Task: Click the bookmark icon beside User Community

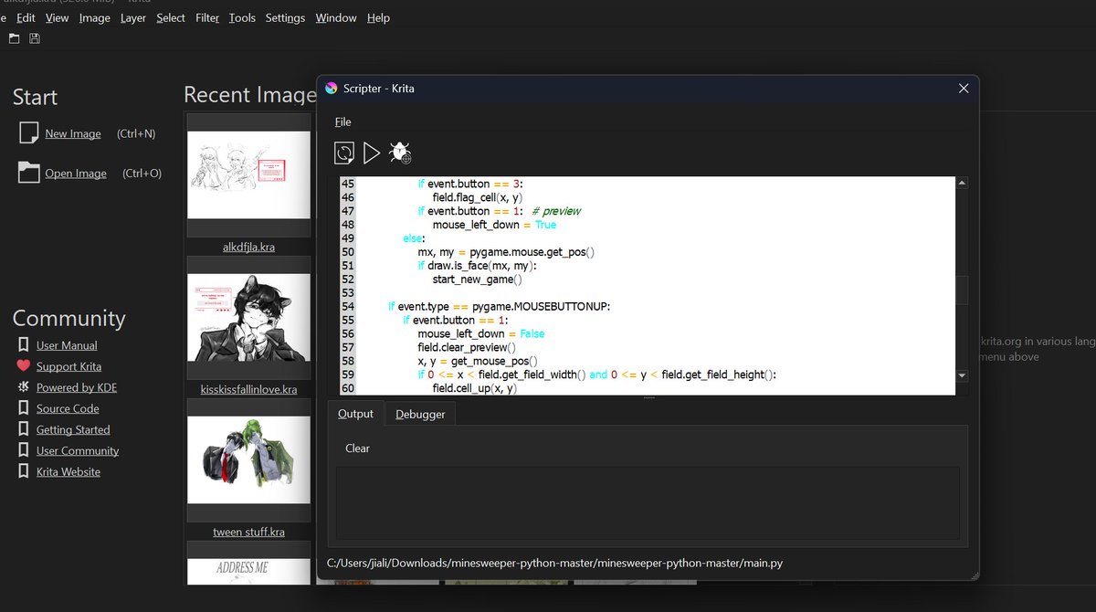Action: [x=24, y=450]
